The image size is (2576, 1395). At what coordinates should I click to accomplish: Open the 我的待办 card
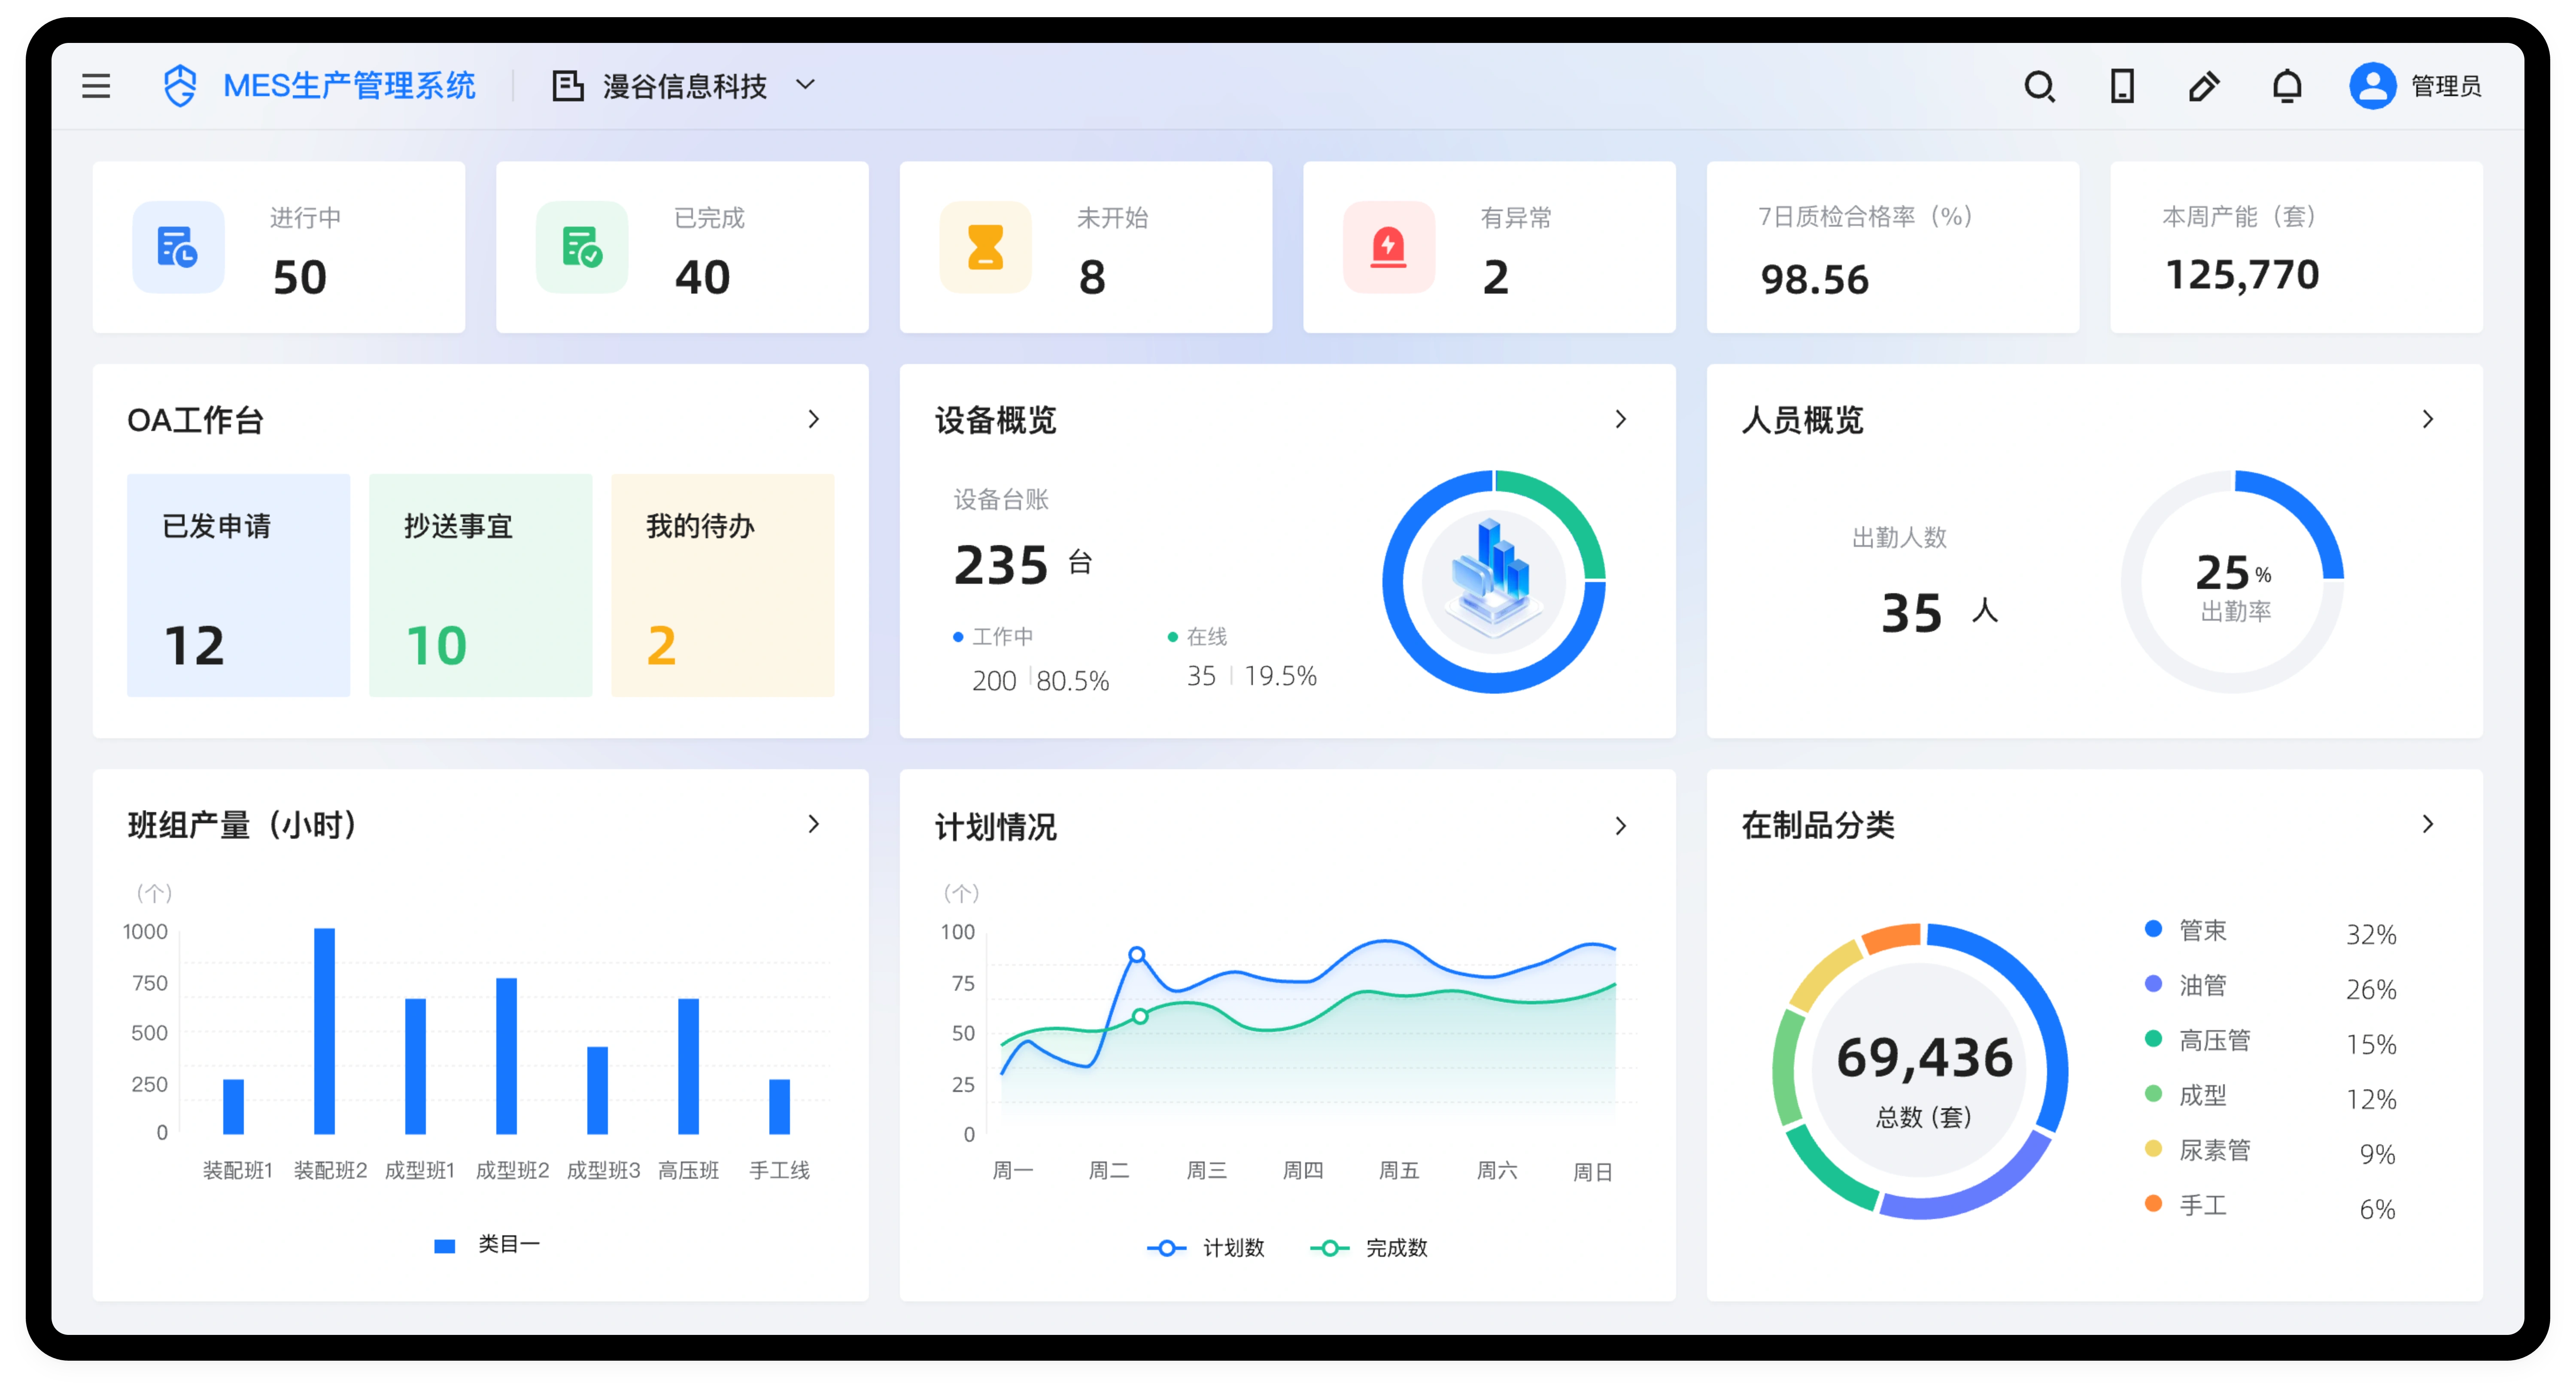(x=722, y=585)
